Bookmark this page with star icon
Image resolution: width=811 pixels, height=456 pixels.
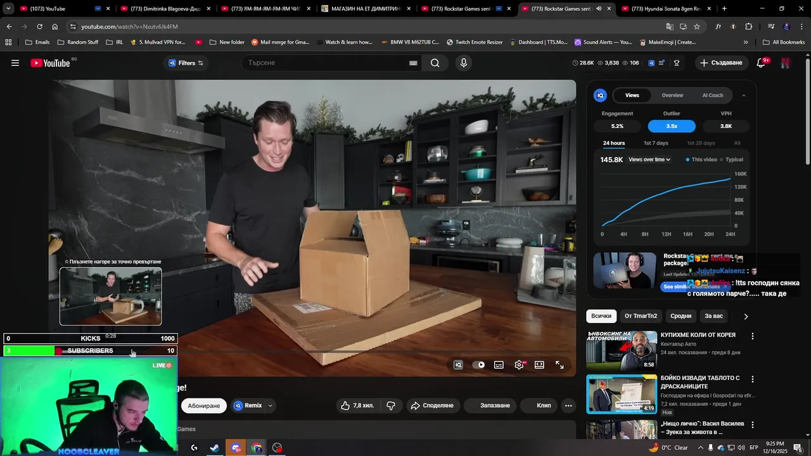pyautogui.click(x=697, y=27)
